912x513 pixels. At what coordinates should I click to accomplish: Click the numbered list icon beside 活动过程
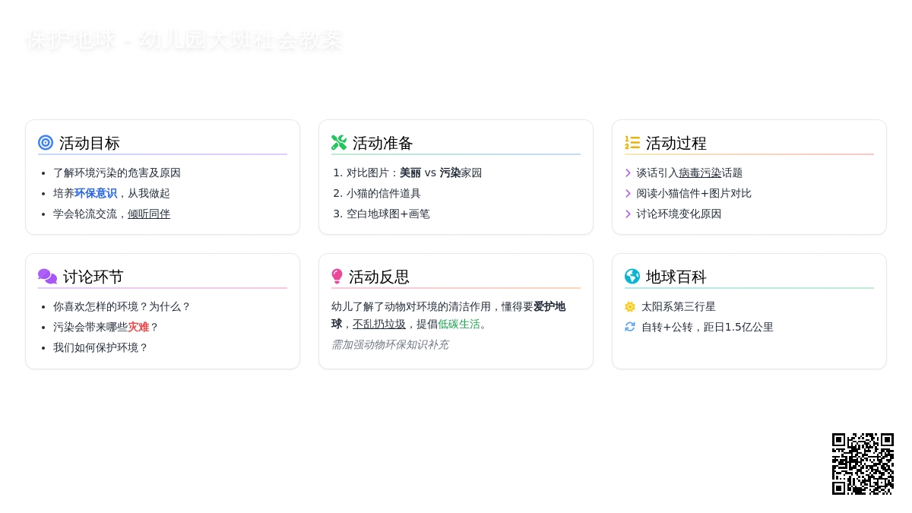632,143
